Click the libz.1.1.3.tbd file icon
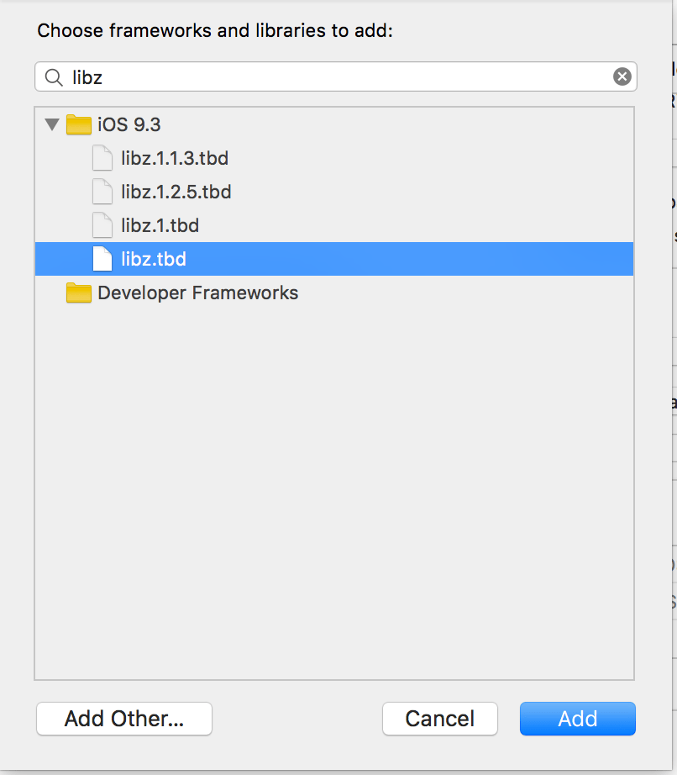The height and width of the screenshot is (775, 677). tap(102, 158)
